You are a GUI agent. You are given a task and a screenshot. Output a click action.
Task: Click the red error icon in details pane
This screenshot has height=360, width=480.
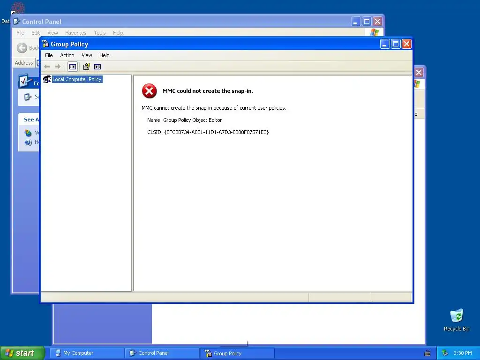click(x=150, y=91)
